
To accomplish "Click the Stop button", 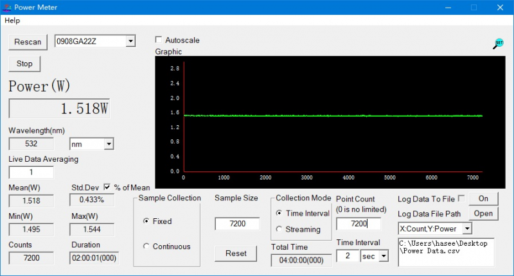I will (x=24, y=64).
